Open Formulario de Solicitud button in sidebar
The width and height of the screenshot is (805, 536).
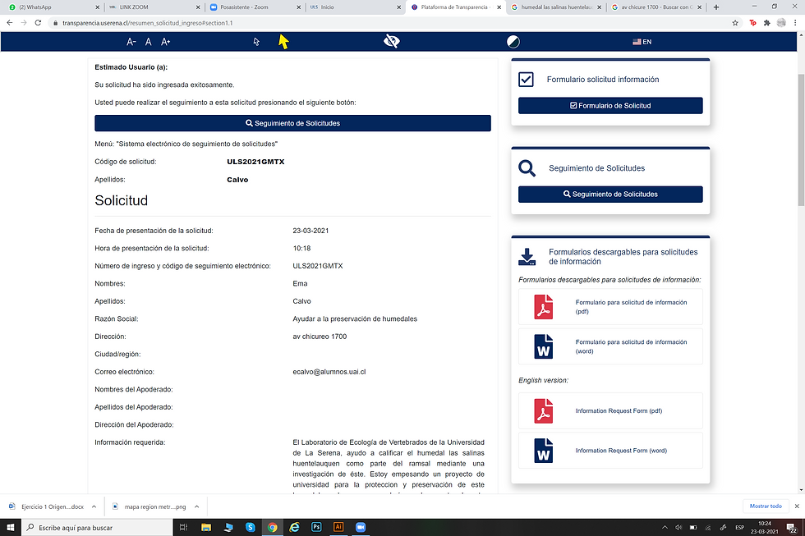[x=610, y=106]
